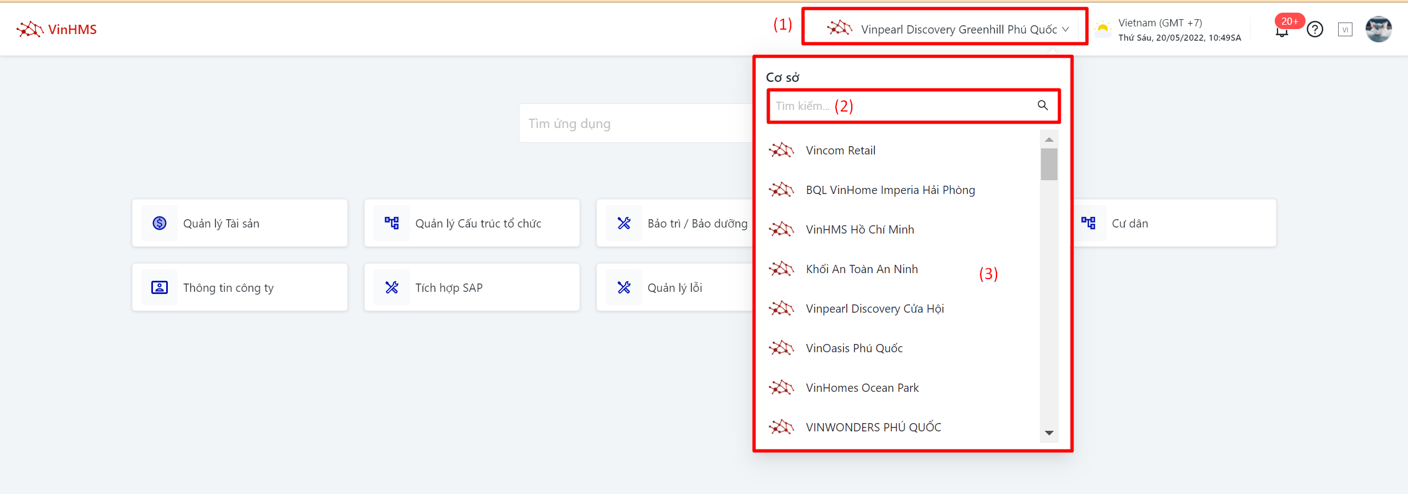The height and width of the screenshot is (494, 1408).
Task: Click the VINWONDERS PHÚ QUỐC logo icon
Action: pos(781,427)
